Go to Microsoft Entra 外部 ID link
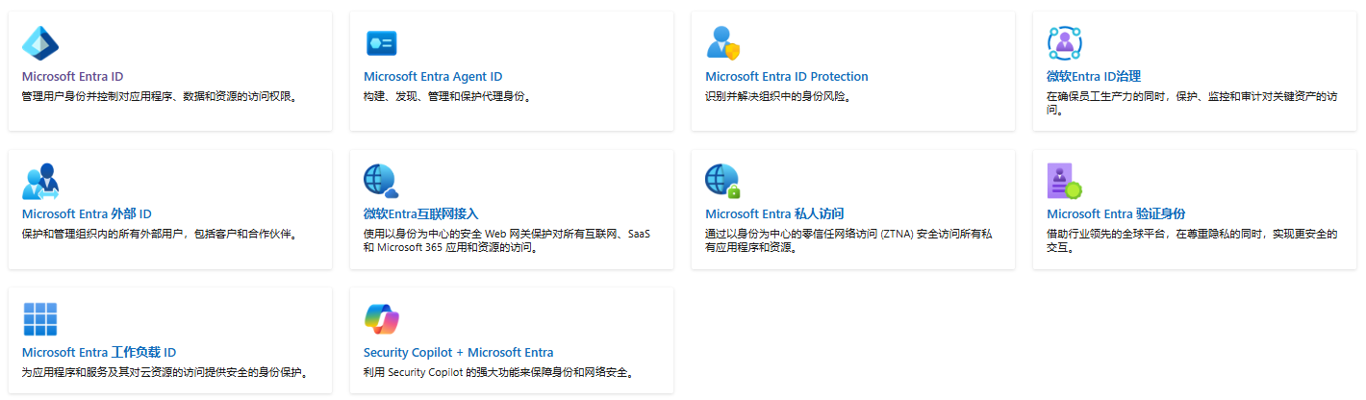 pyautogui.click(x=87, y=214)
